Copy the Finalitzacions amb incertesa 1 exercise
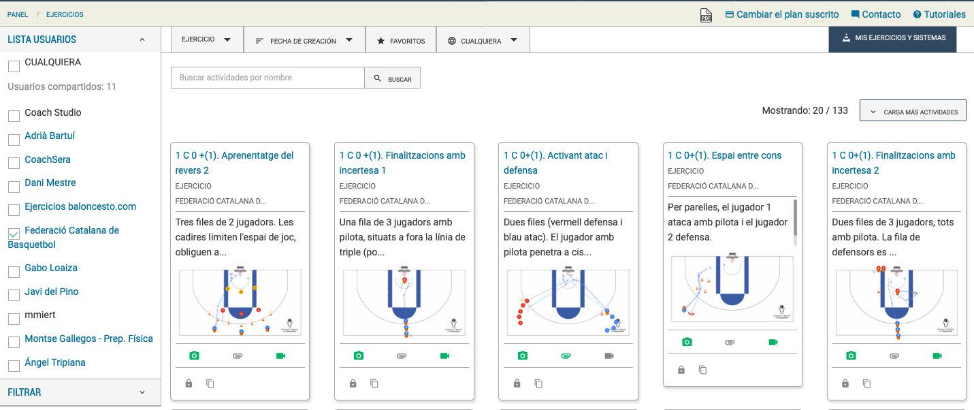 pyautogui.click(x=374, y=383)
